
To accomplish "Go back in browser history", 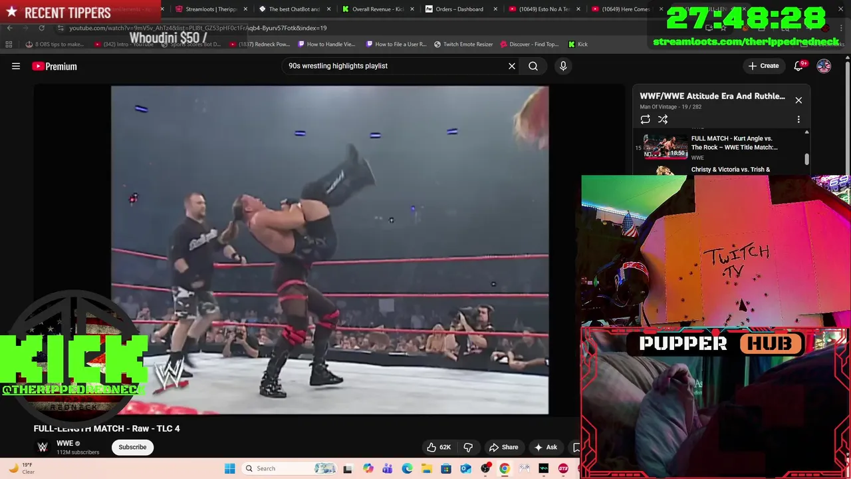I will [9, 28].
